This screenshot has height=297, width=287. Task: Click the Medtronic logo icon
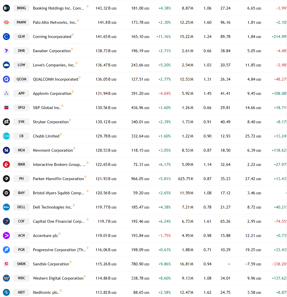(6, 292)
